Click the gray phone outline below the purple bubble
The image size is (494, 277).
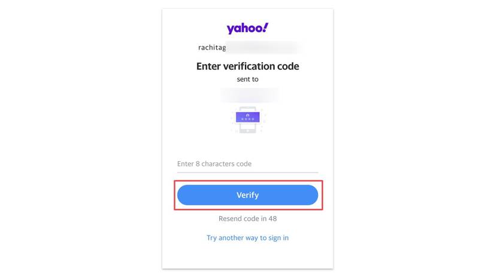(247, 128)
